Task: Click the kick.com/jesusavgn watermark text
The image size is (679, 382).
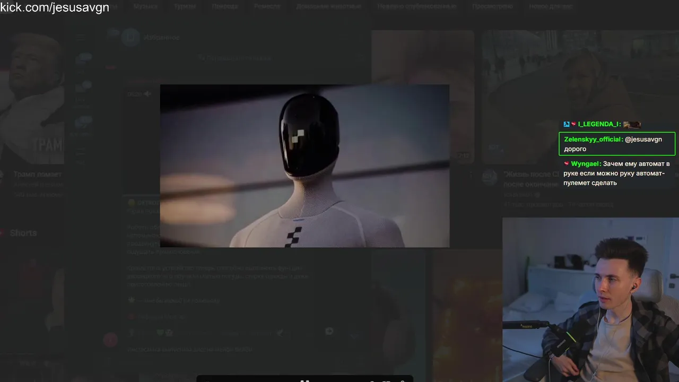Action: coord(55,7)
